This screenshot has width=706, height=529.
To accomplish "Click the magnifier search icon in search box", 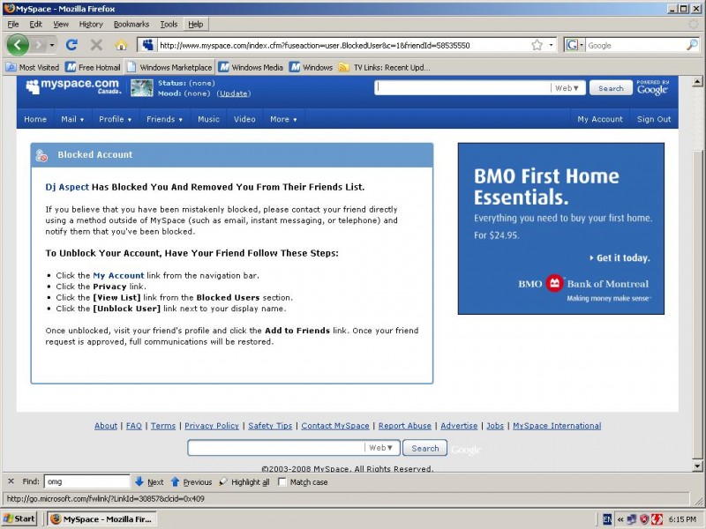I will point(692,45).
